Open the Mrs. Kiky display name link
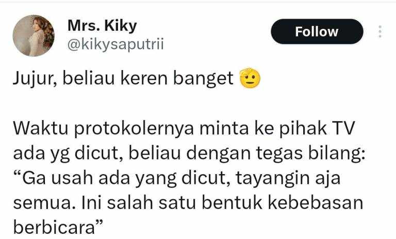396x239 pixels. click(x=102, y=25)
